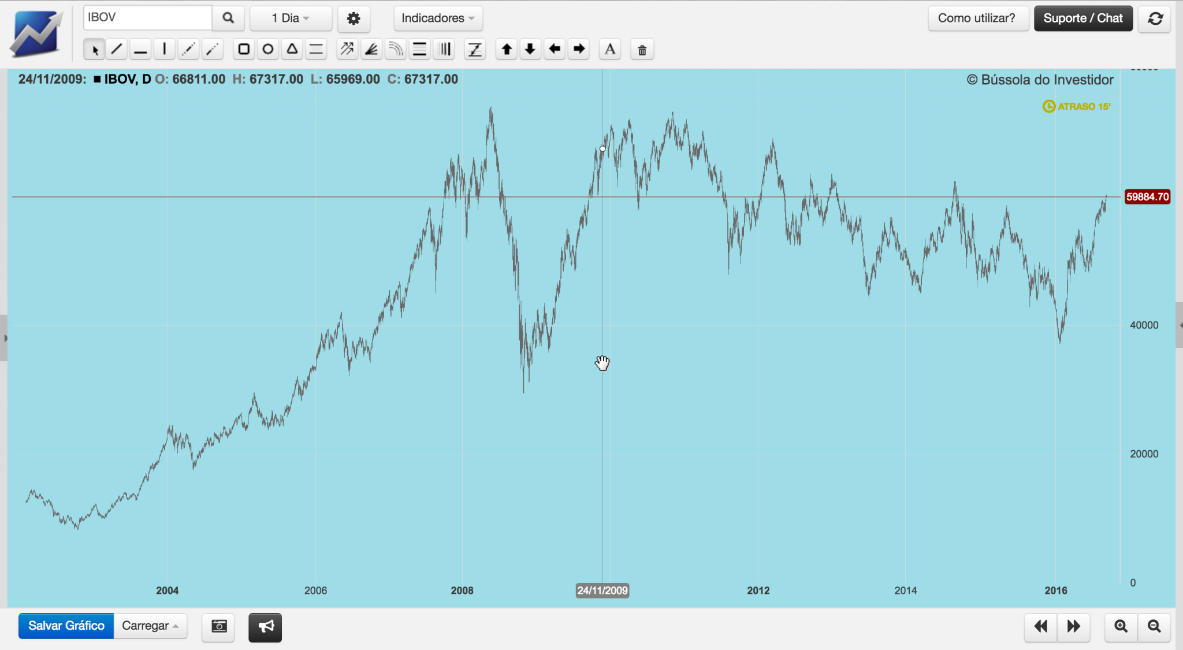1183x650 pixels.
Task: Expand the left side panel handle
Action: (x=4, y=338)
